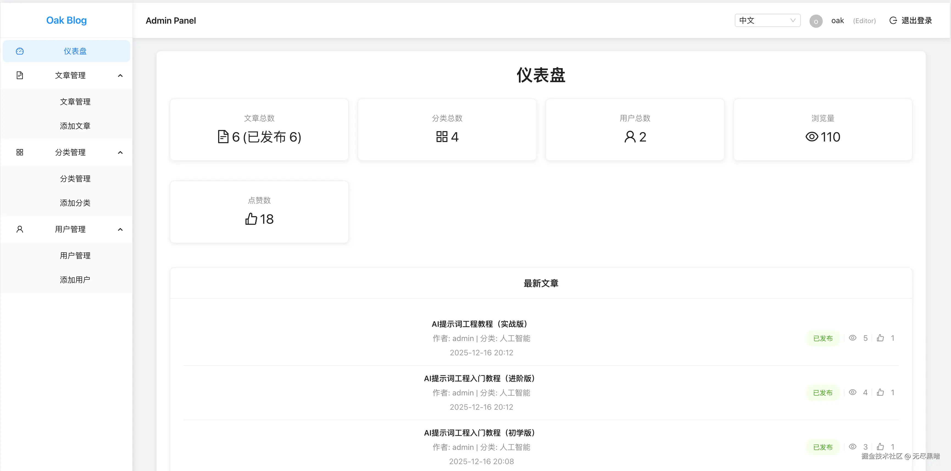The width and height of the screenshot is (951, 471).
Task: Click the oak user avatar circle
Action: pyautogui.click(x=816, y=21)
